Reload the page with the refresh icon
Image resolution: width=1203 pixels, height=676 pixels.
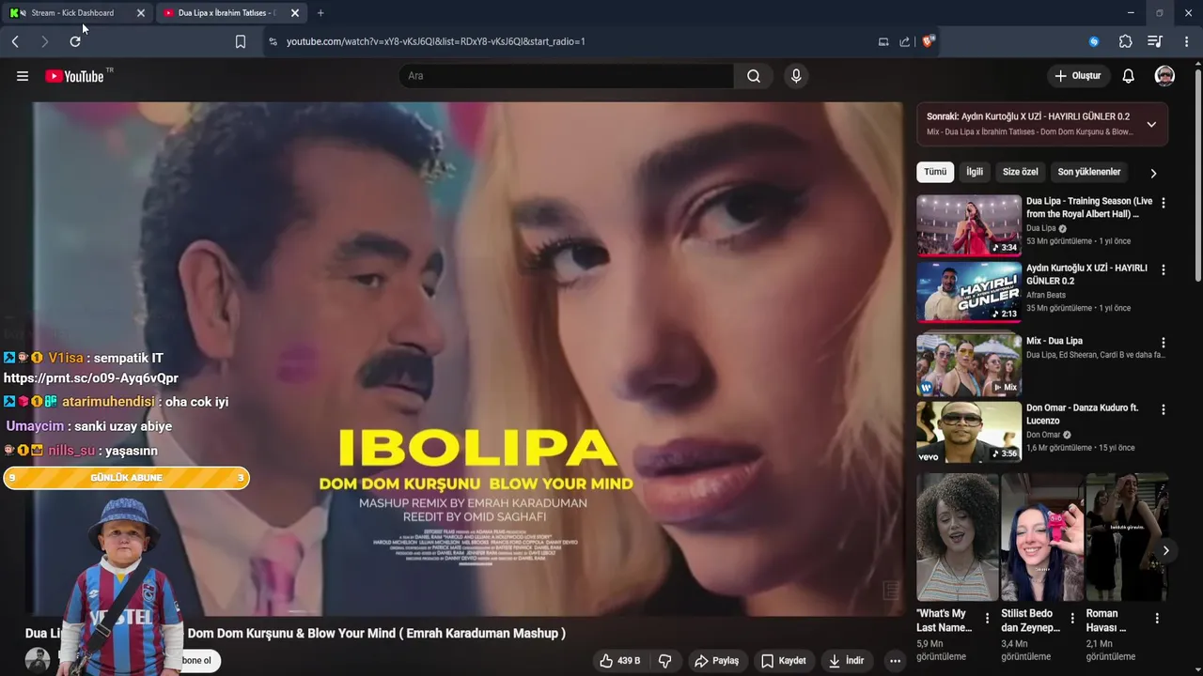click(75, 41)
